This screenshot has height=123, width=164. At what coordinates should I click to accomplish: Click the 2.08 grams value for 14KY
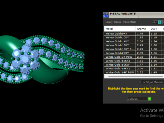(x=140, y=41)
